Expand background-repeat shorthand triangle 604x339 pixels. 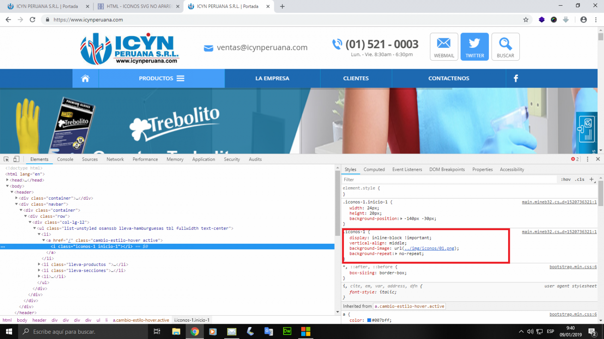click(x=396, y=253)
